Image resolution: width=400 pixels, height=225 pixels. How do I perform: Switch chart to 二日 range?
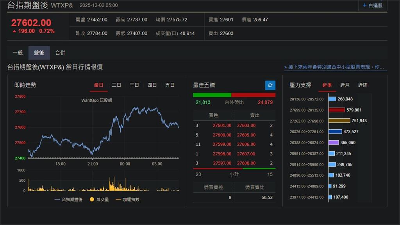point(116,85)
